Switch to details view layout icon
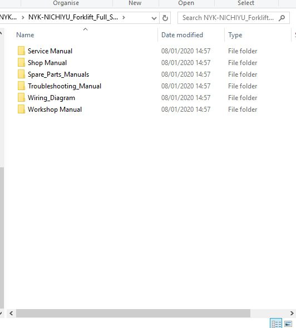296x328 pixels. coord(276,324)
